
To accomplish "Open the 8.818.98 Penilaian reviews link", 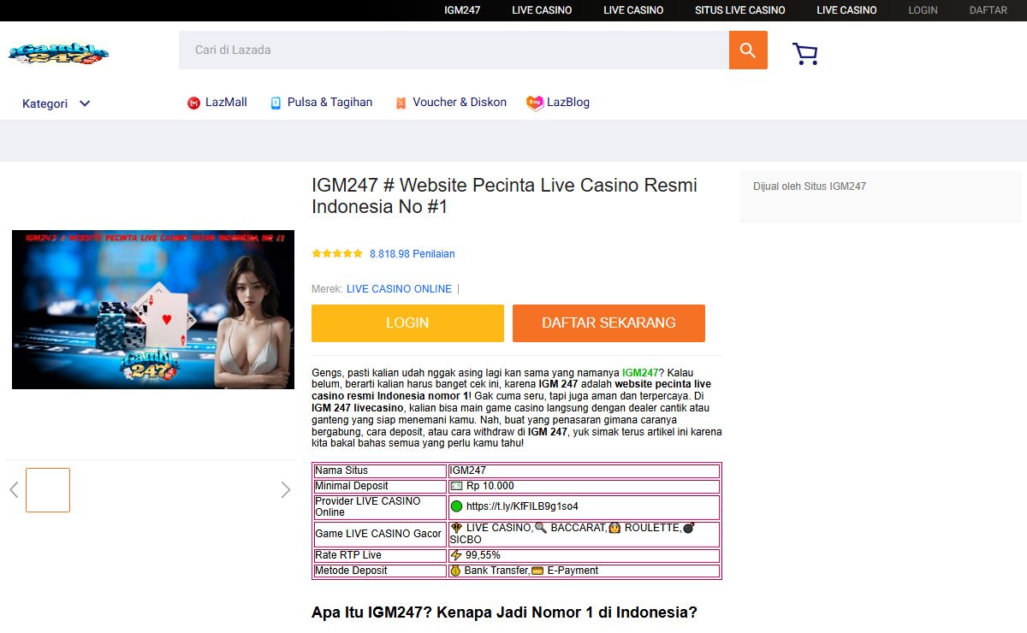I will point(413,254).
